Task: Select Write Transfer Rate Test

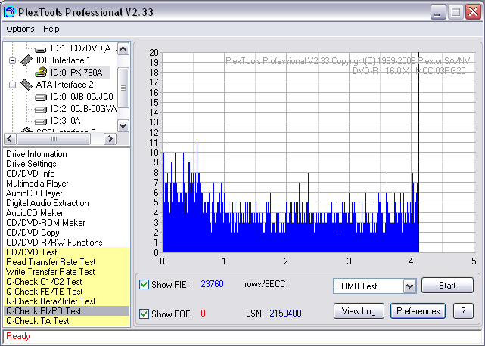Action: [67, 272]
